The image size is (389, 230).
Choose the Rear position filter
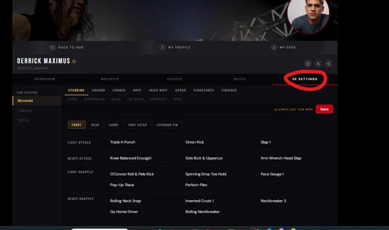pyautogui.click(x=95, y=125)
